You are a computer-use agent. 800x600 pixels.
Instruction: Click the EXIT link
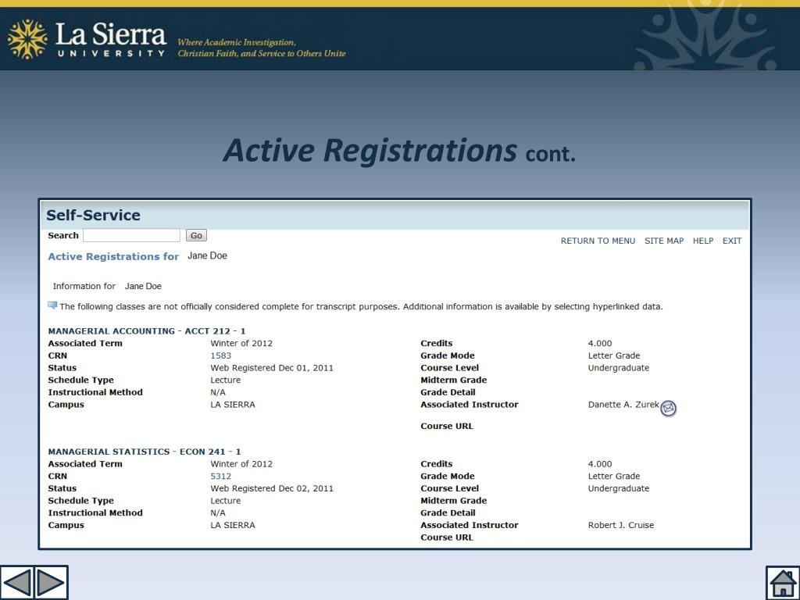[731, 241]
